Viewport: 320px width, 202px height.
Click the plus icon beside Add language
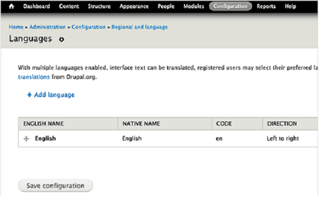[30, 95]
